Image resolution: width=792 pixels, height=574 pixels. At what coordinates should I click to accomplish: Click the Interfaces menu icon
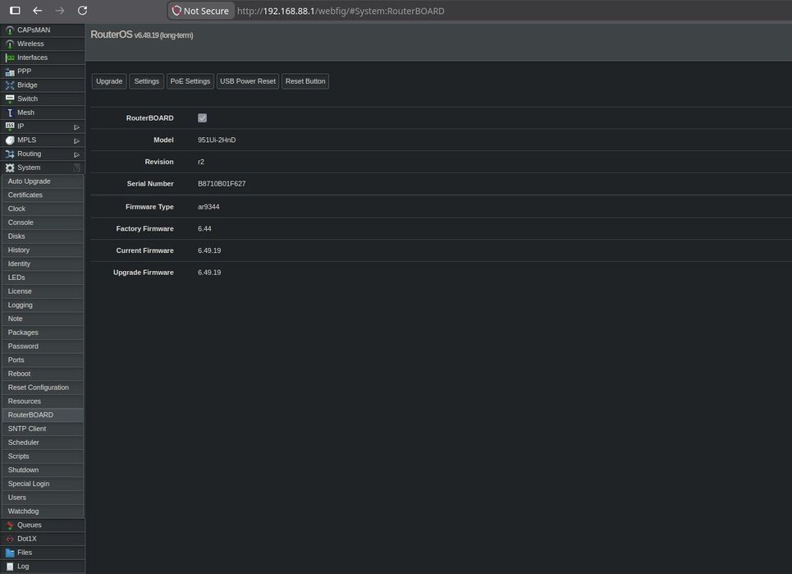[10, 57]
